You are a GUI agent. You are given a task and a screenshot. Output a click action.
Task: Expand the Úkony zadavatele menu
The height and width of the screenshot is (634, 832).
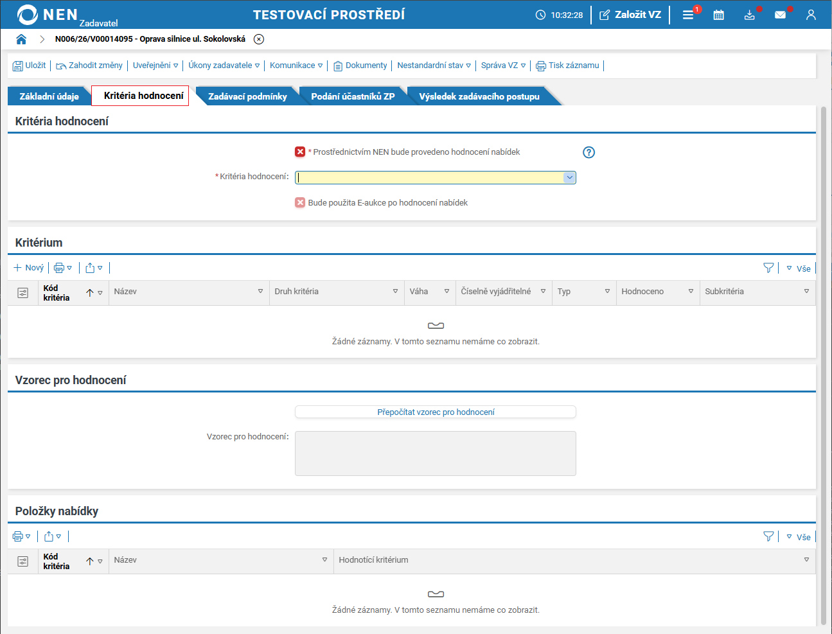[224, 66]
